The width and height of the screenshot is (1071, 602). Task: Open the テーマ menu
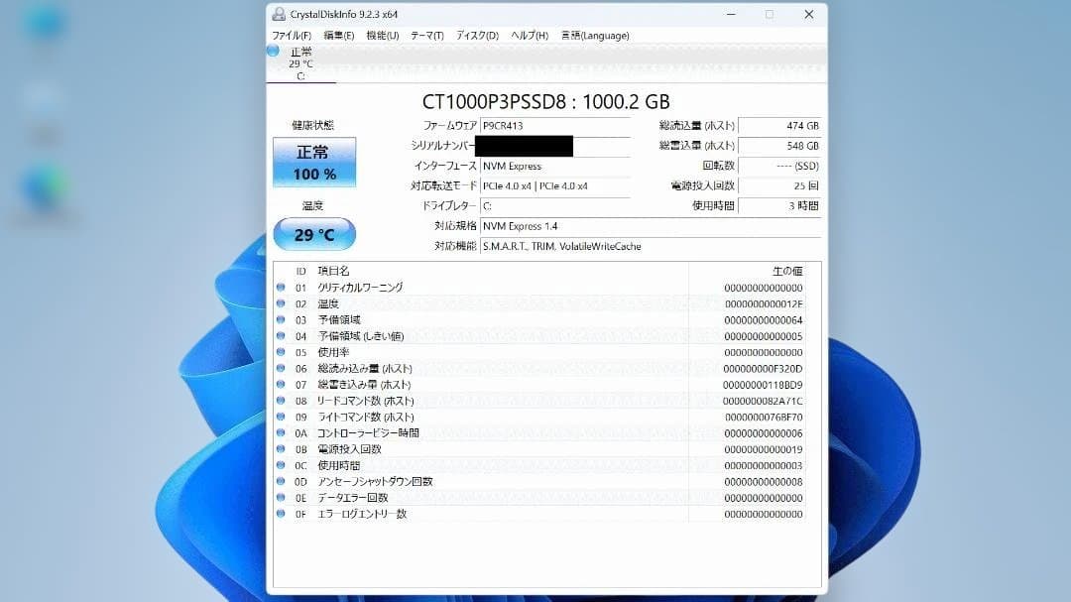(425, 35)
